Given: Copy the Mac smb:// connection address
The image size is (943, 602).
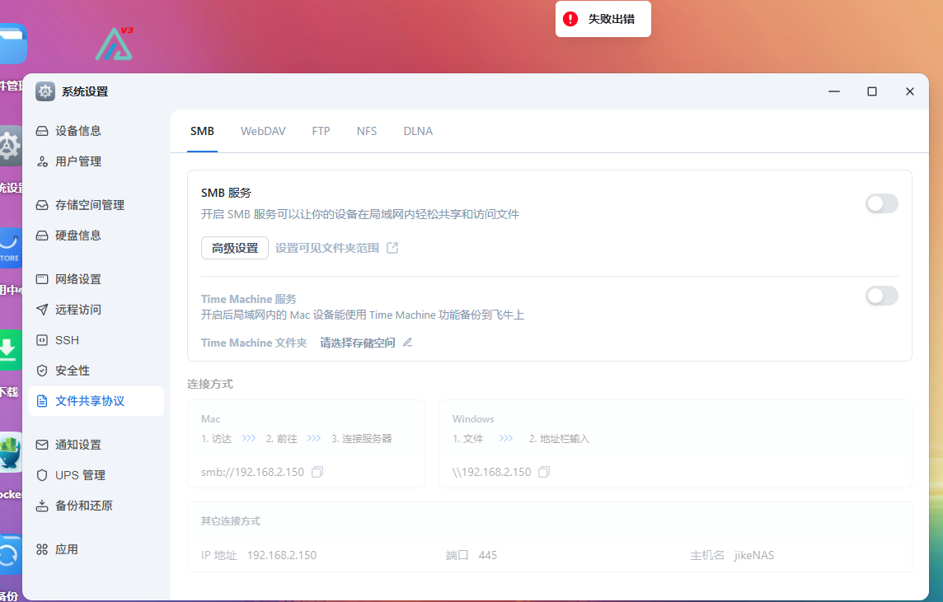Looking at the screenshot, I should click(318, 471).
